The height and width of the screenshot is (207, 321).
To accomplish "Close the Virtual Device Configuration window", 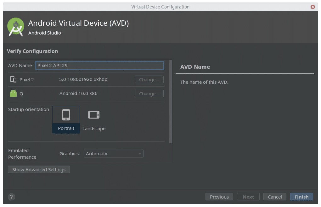I will pos(313,7).
